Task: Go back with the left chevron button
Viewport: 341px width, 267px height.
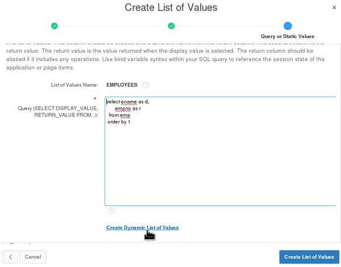Action: click(10, 257)
